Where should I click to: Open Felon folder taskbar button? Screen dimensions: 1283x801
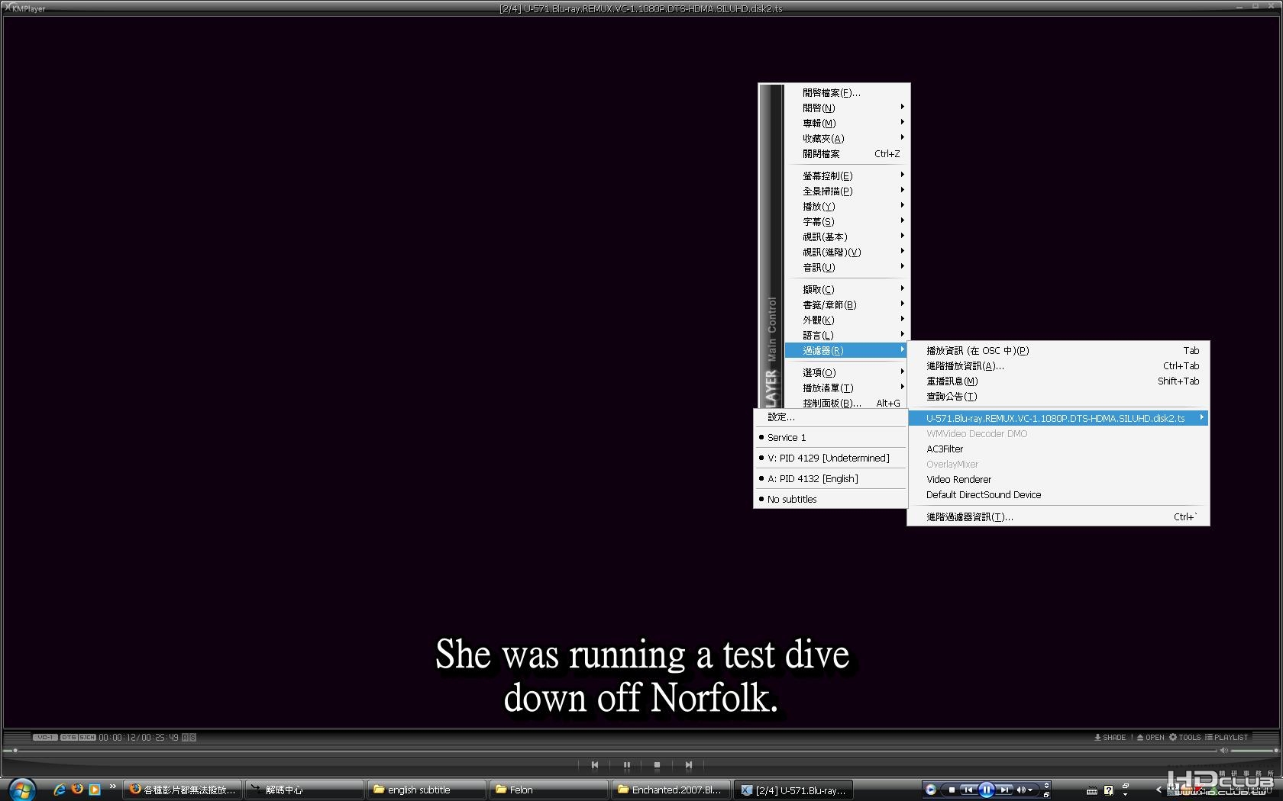point(549,790)
